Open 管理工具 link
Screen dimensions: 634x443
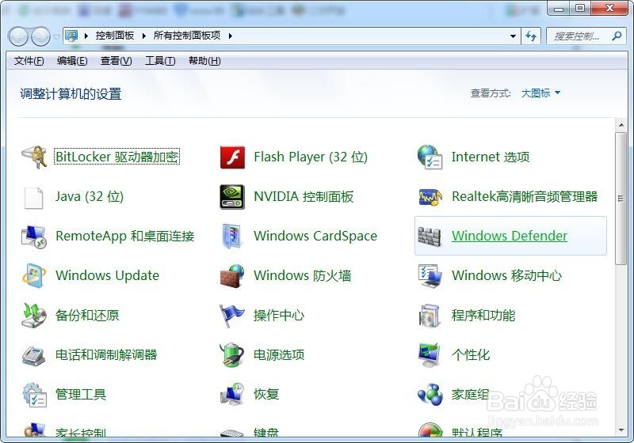(81, 394)
